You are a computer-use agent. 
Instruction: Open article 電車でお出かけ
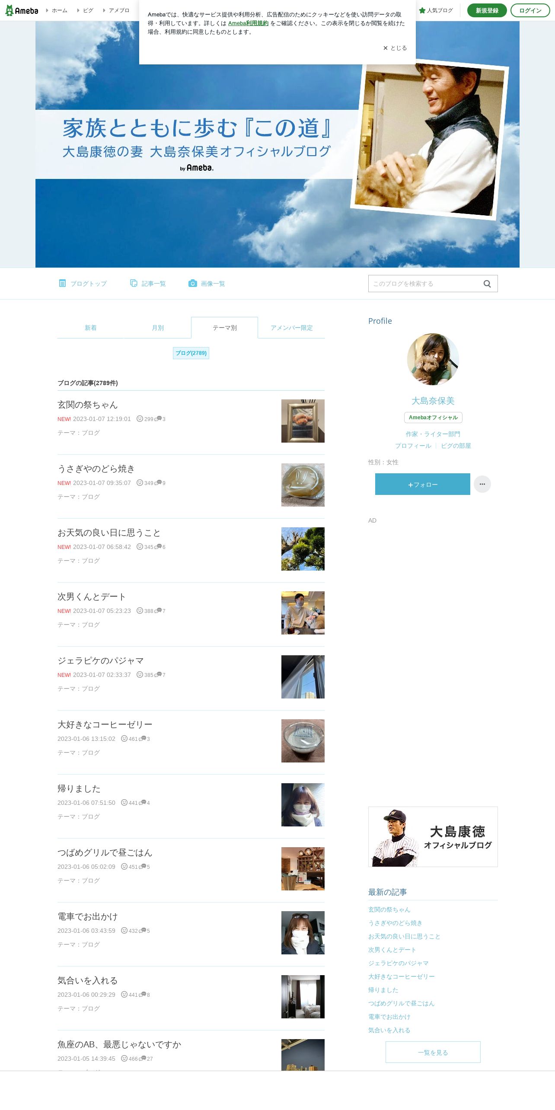[x=88, y=916]
